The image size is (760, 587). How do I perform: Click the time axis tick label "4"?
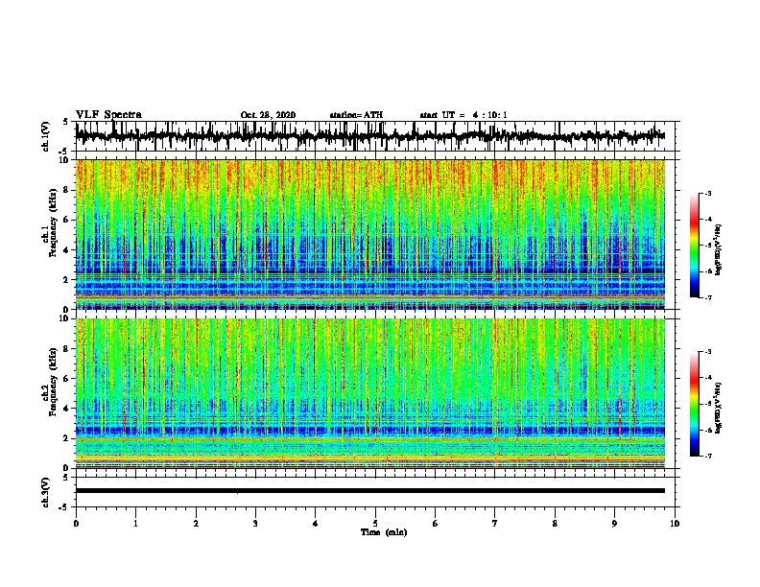pos(316,524)
